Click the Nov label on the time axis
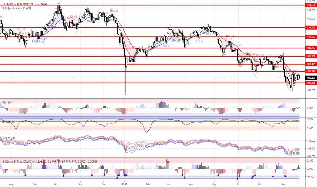 click(x=80, y=184)
